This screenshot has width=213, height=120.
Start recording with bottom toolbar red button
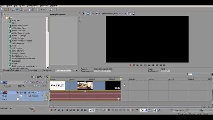pos(51,110)
